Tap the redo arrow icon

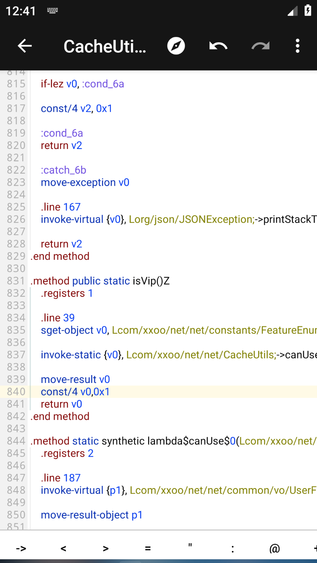pyautogui.click(x=260, y=46)
